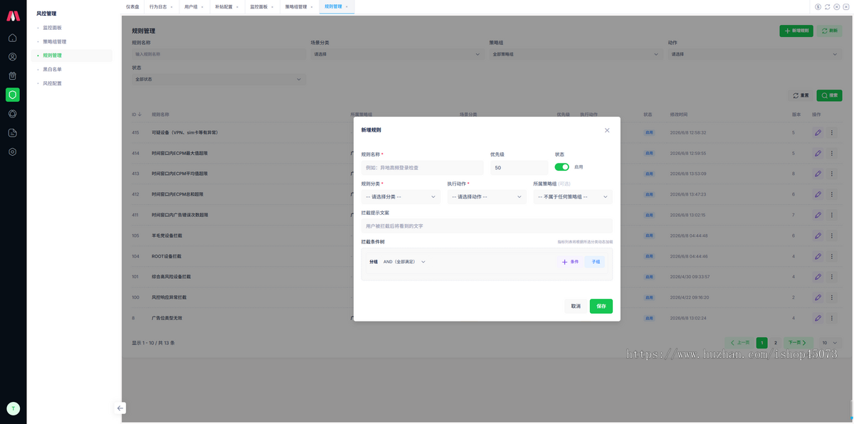Collapse the sidebar with the left arrow button

[x=120, y=408]
